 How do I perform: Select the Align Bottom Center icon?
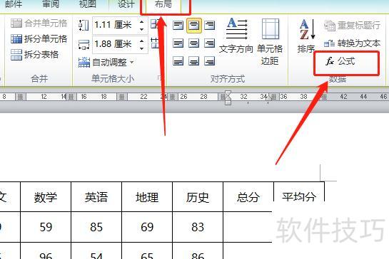click(193, 61)
